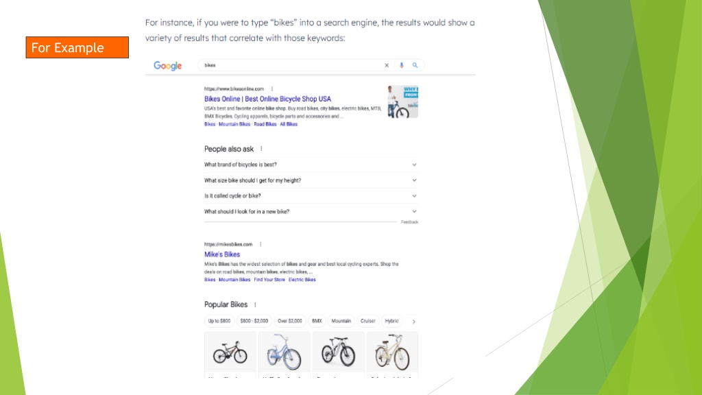This screenshot has width=702, height=395.
Task: Click the Google logo
Action: click(x=167, y=66)
